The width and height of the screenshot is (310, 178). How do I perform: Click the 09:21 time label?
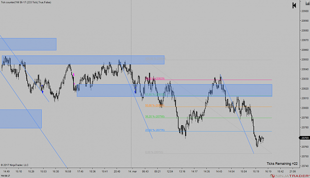(157, 172)
